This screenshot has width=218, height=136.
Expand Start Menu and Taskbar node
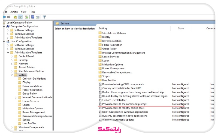(x=12, y=71)
